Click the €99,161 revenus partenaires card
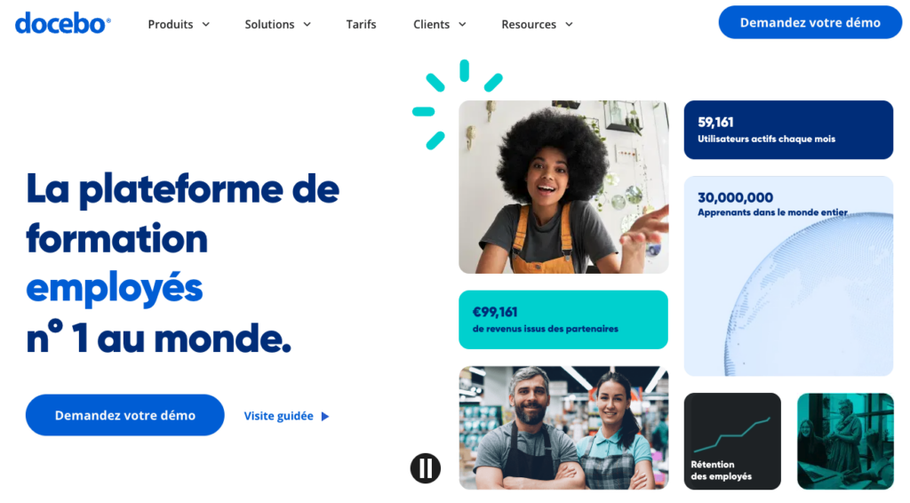Viewport: 910px width, 503px height. click(x=563, y=320)
